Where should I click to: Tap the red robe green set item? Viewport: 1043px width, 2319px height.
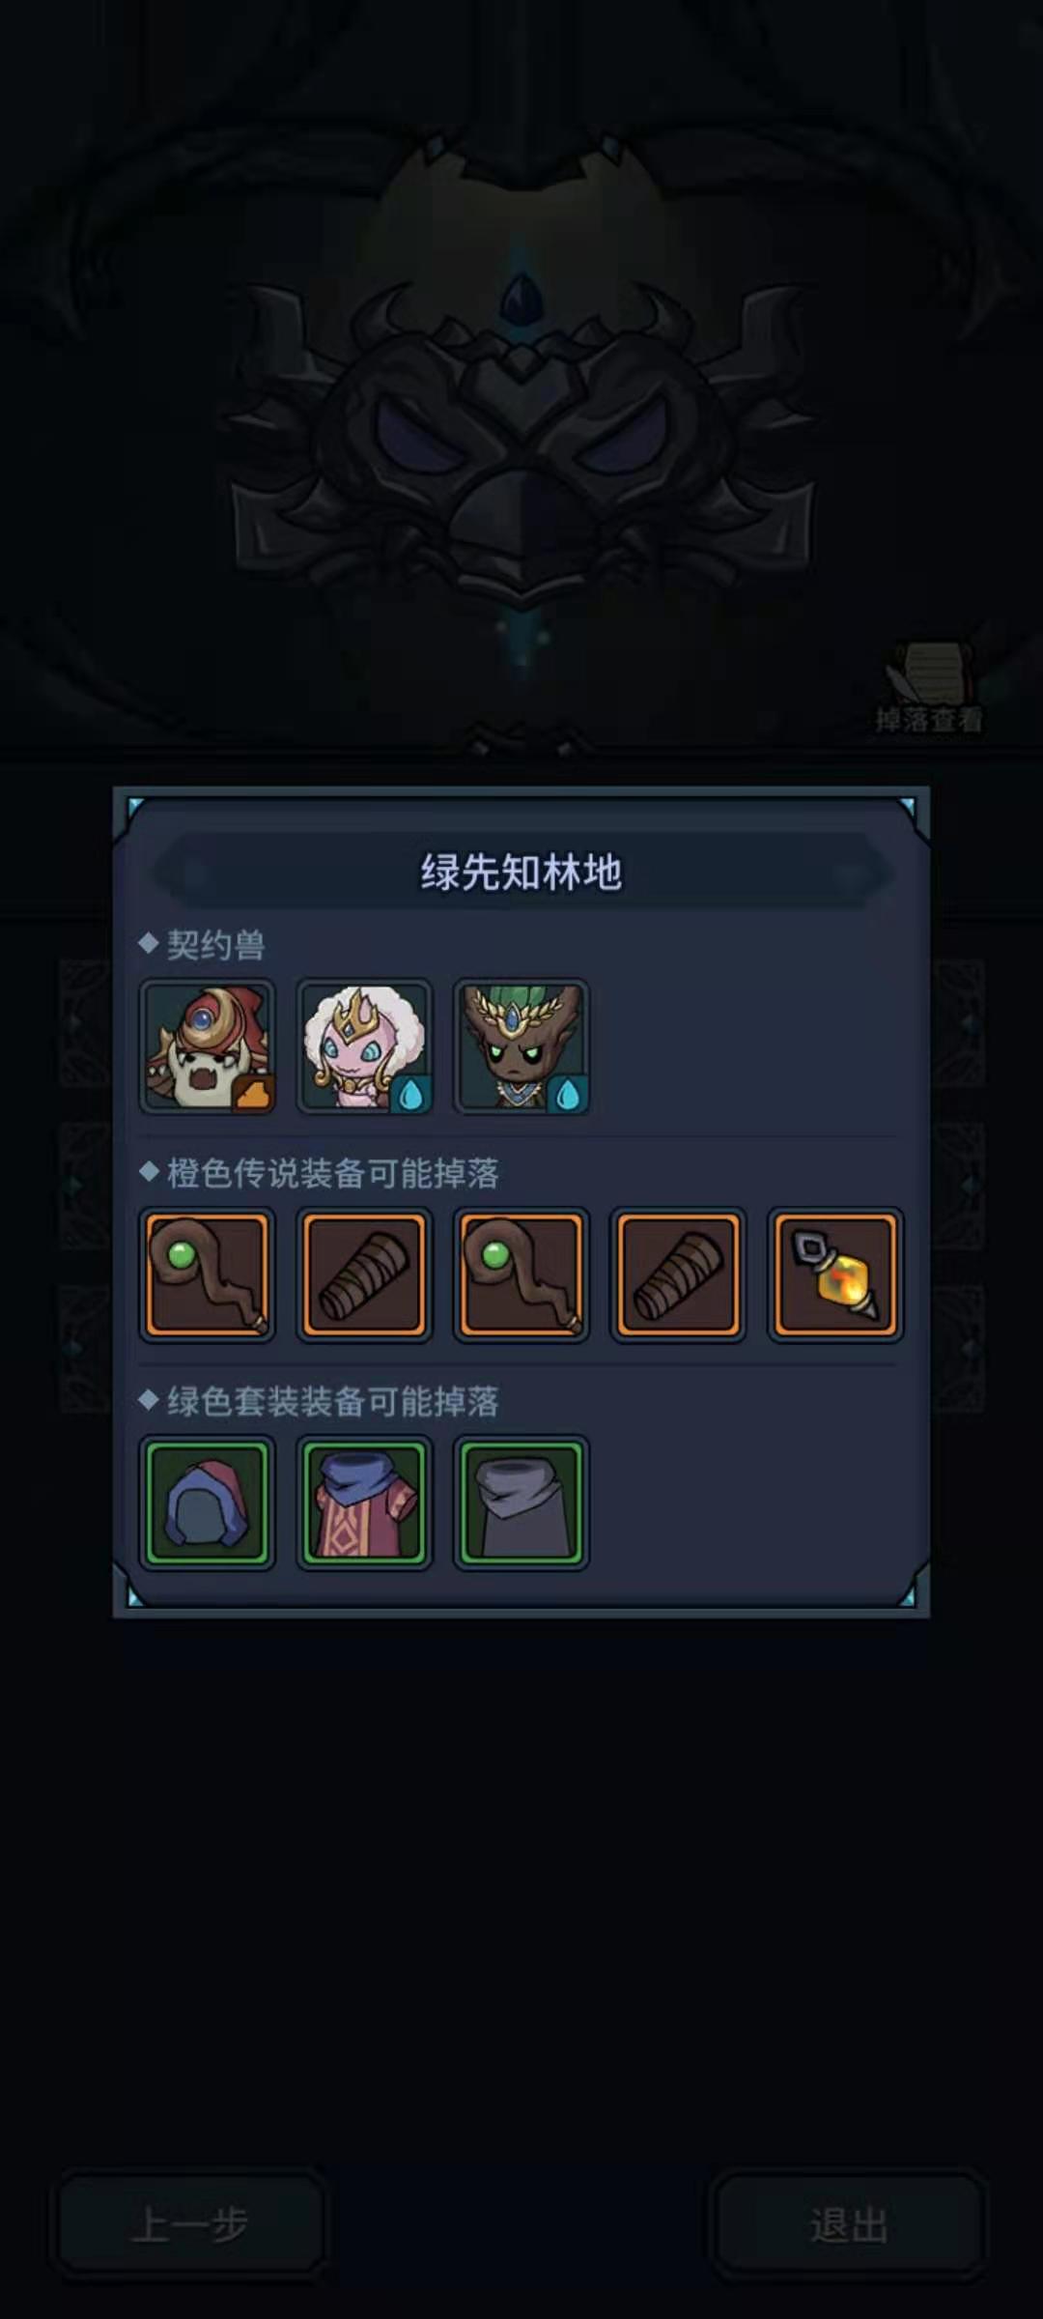364,1503
